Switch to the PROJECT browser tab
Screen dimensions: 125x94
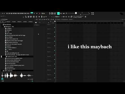point(8,22)
